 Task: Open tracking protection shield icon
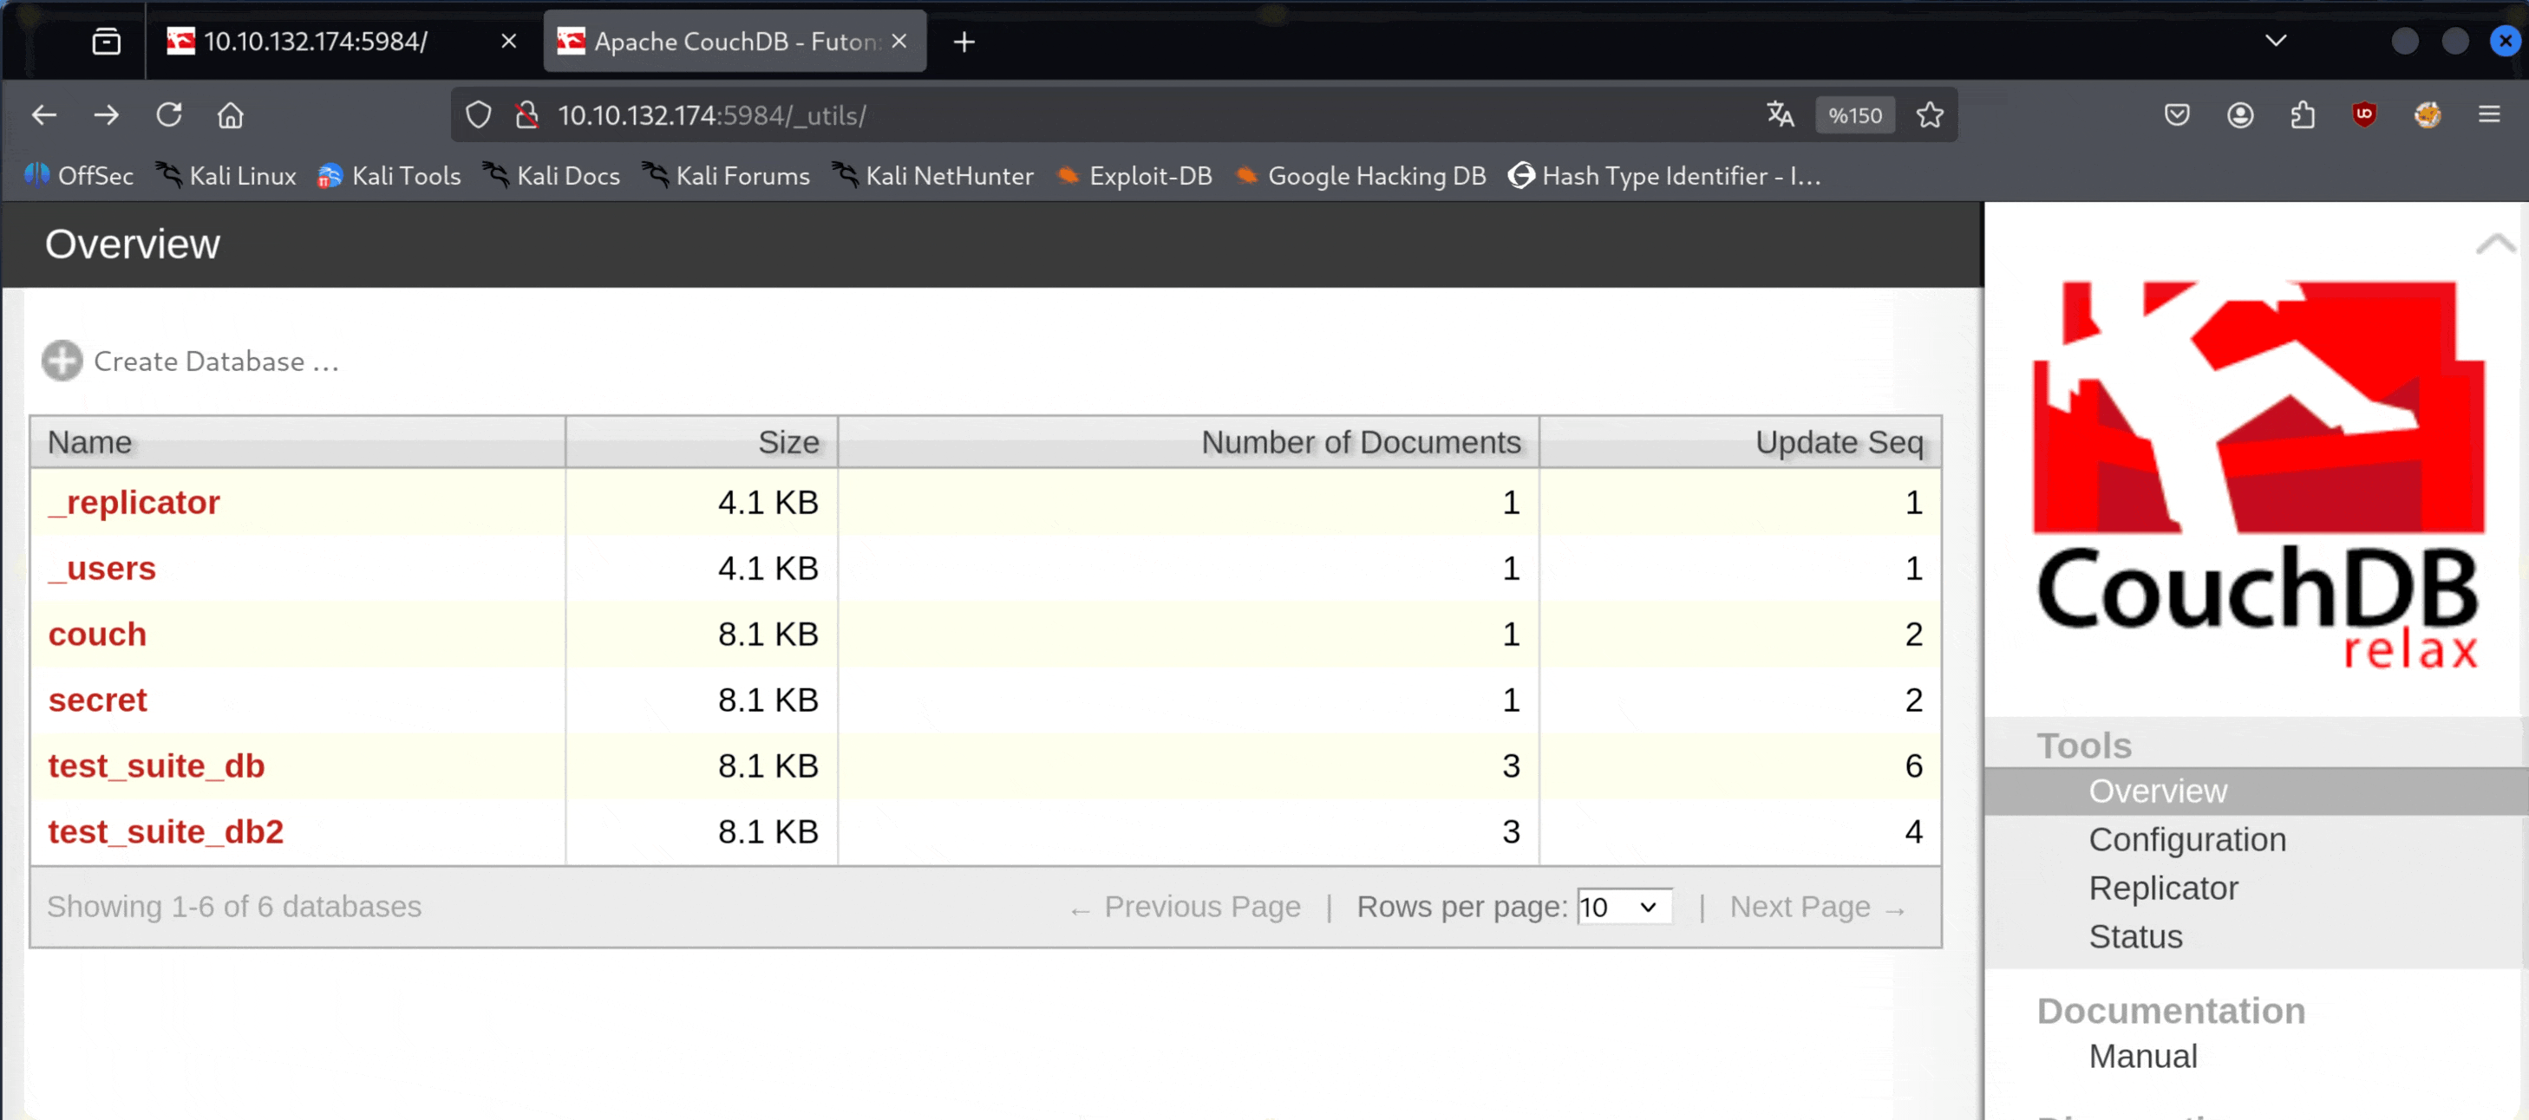click(x=478, y=114)
